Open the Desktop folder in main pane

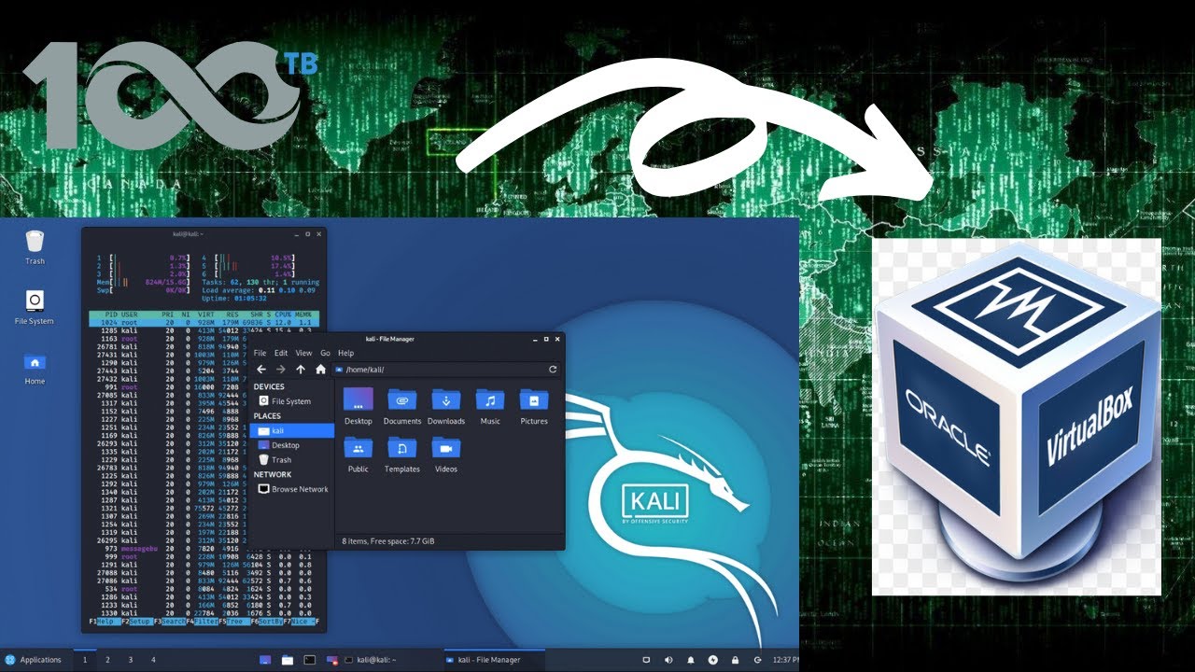click(358, 407)
